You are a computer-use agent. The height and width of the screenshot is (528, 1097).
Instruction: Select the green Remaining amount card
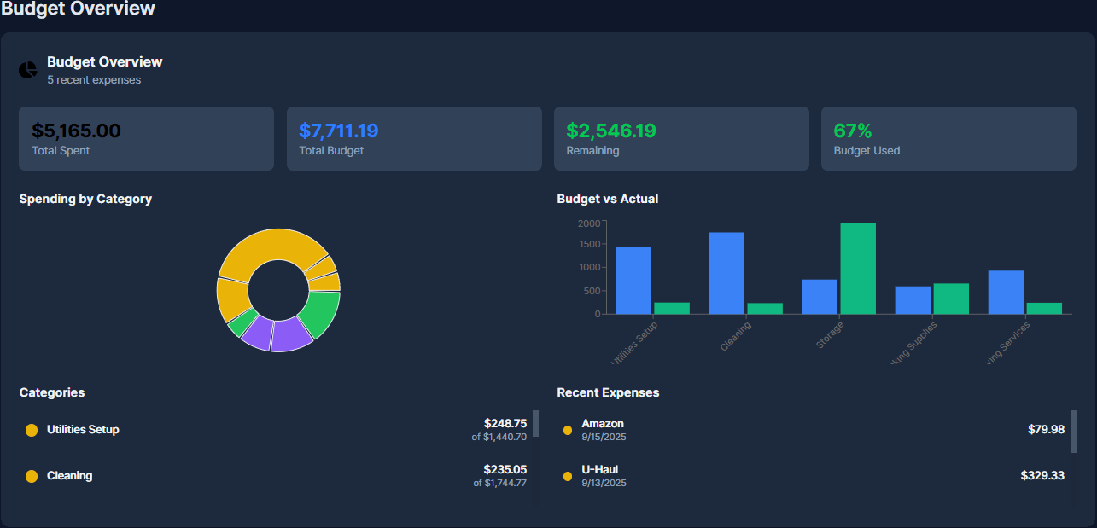(681, 138)
